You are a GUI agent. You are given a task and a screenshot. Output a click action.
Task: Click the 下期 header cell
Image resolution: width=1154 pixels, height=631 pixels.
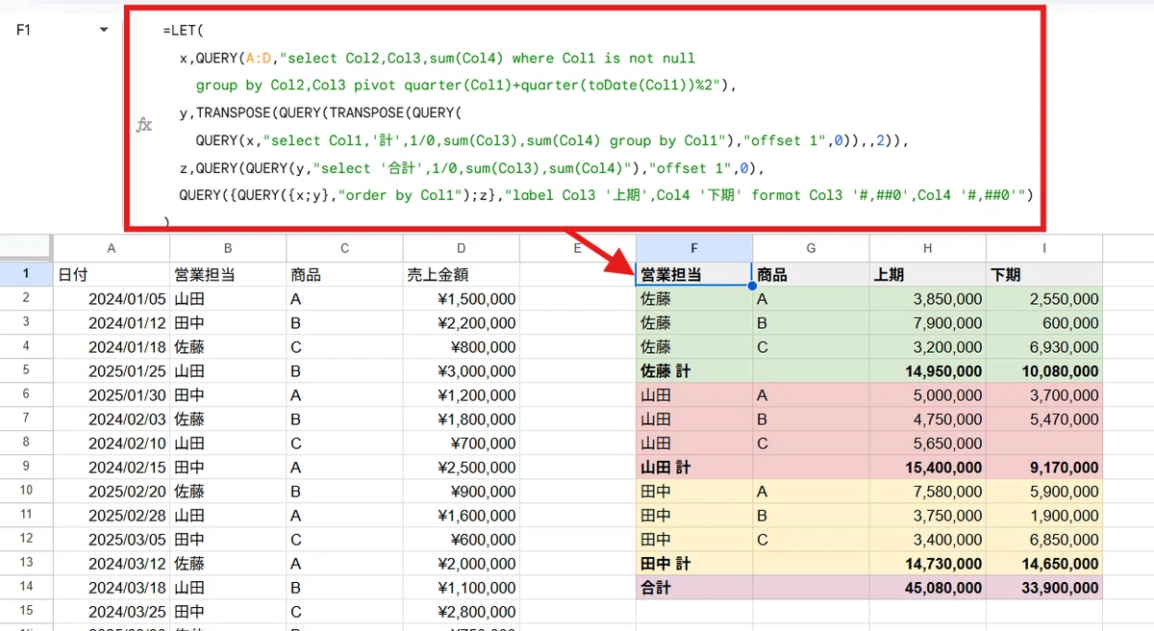pos(1043,274)
